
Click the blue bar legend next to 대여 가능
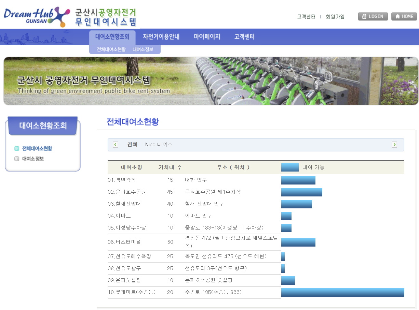(x=290, y=167)
